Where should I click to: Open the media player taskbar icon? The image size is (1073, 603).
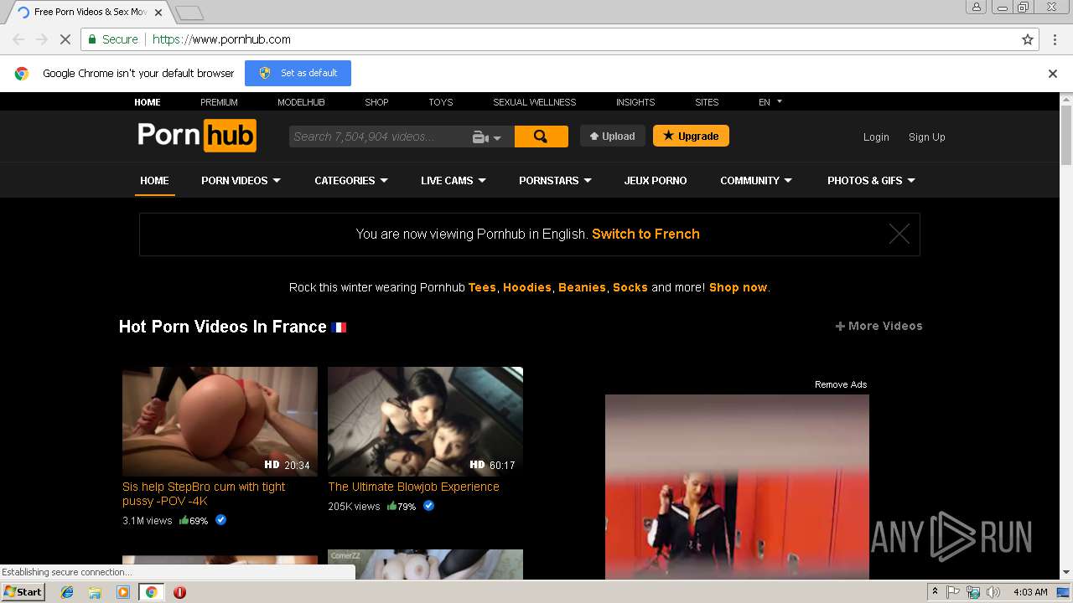click(x=123, y=592)
